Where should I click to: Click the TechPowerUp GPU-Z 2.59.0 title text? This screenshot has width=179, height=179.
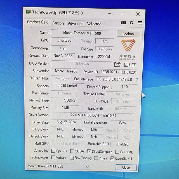(57, 13)
